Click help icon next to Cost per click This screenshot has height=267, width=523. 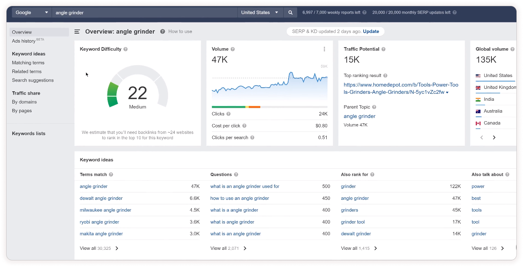click(244, 126)
